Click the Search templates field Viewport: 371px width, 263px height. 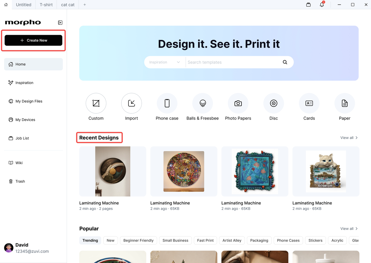pos(233,62)
